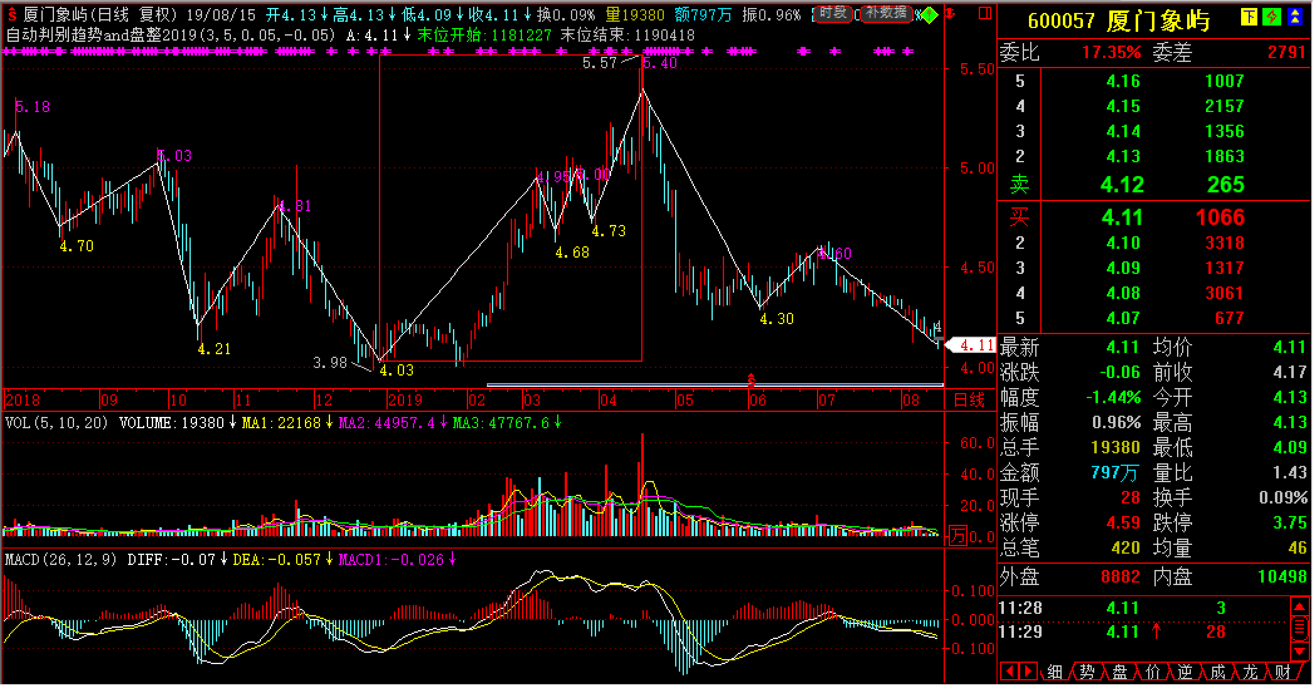
Task: Click the 2019 year mark on time axis
Action: pyautogui.click(x=405, y=400)
